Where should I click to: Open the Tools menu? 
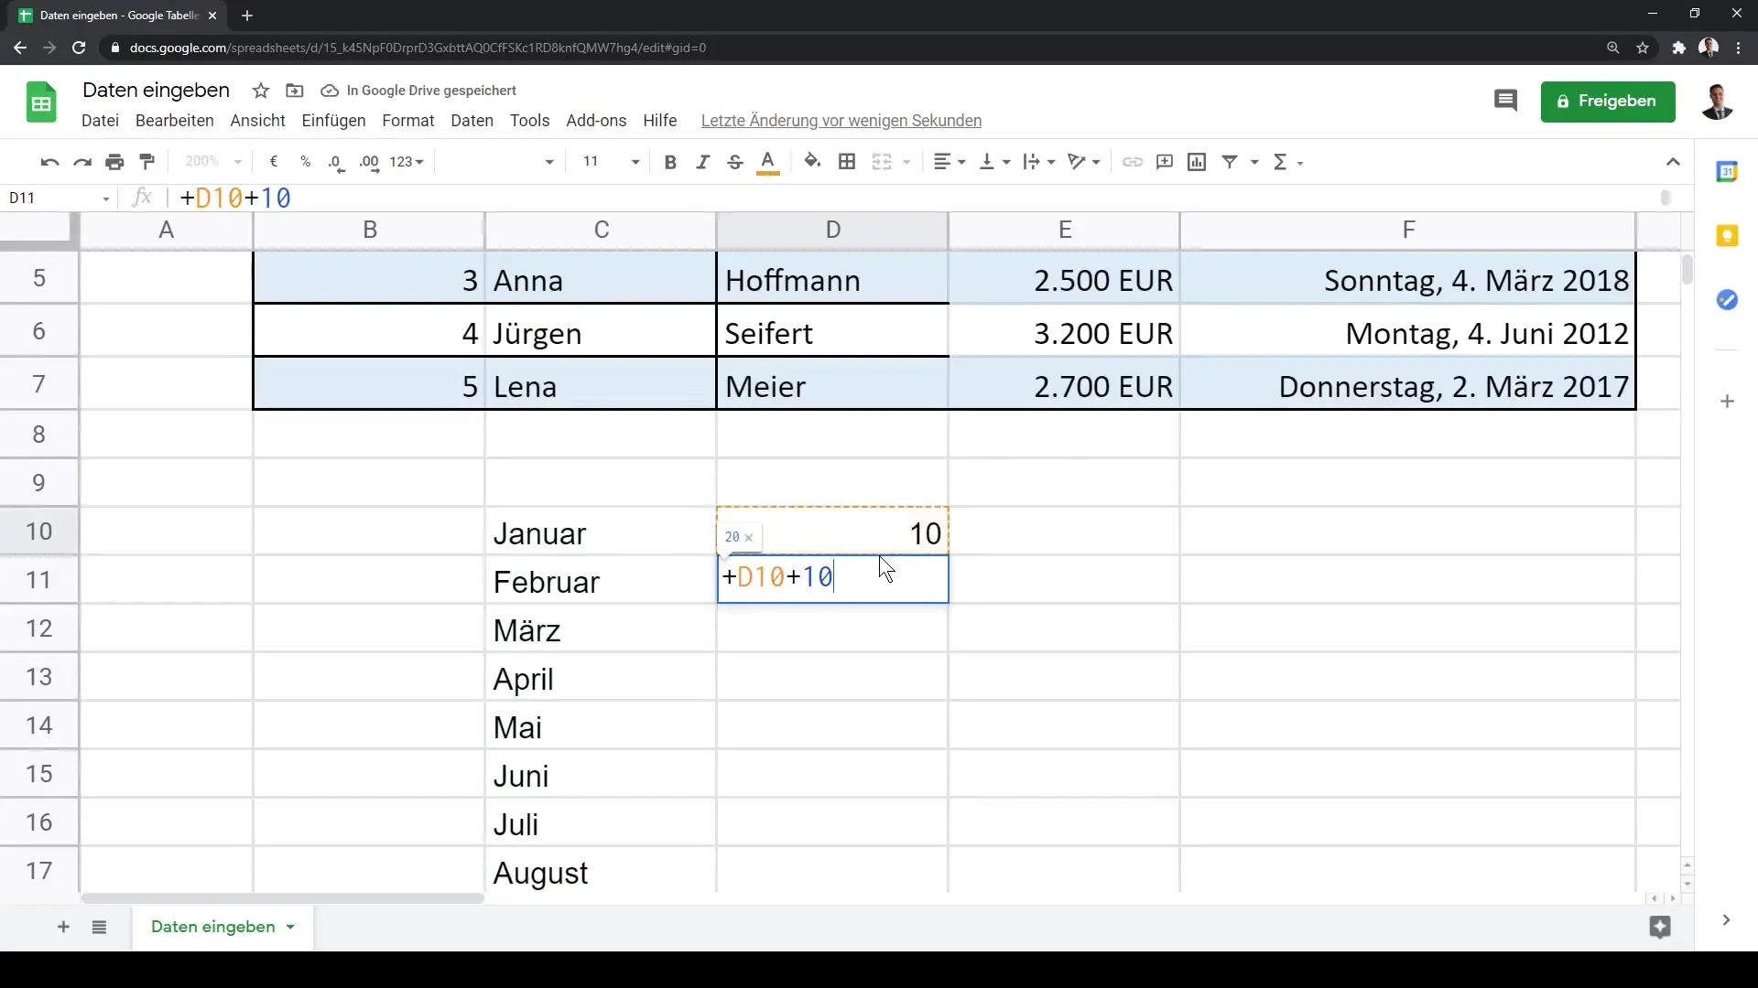point(529,121)
